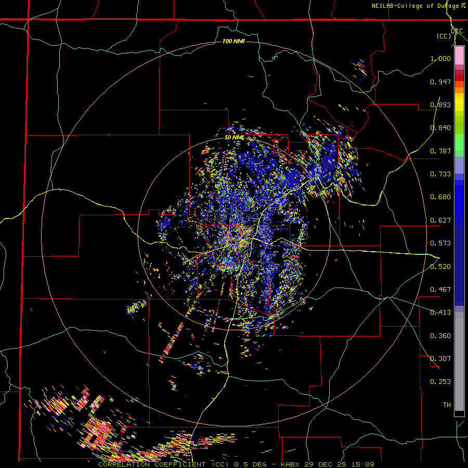The height and width of the screenshot is (468, 468).
Task: Click the 50 NMI range ring label
Action: pos(235,138)
